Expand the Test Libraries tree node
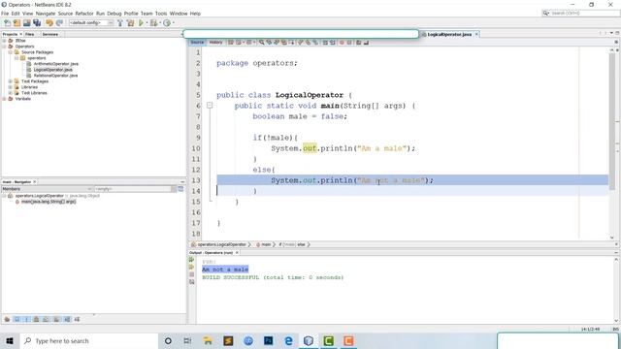The image size is (621, 349). click(11, 93)
